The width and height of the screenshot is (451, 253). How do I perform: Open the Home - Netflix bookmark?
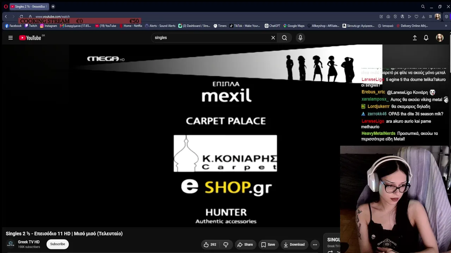(131, 26)
